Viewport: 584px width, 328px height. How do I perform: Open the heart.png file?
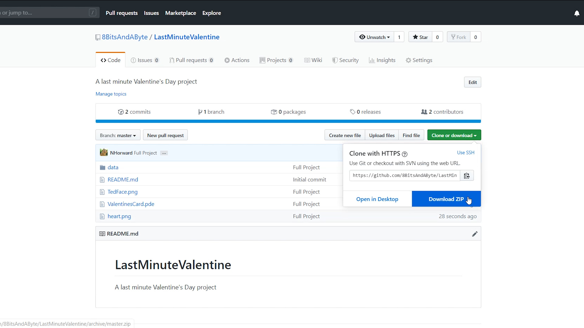(x=119, y=216)
